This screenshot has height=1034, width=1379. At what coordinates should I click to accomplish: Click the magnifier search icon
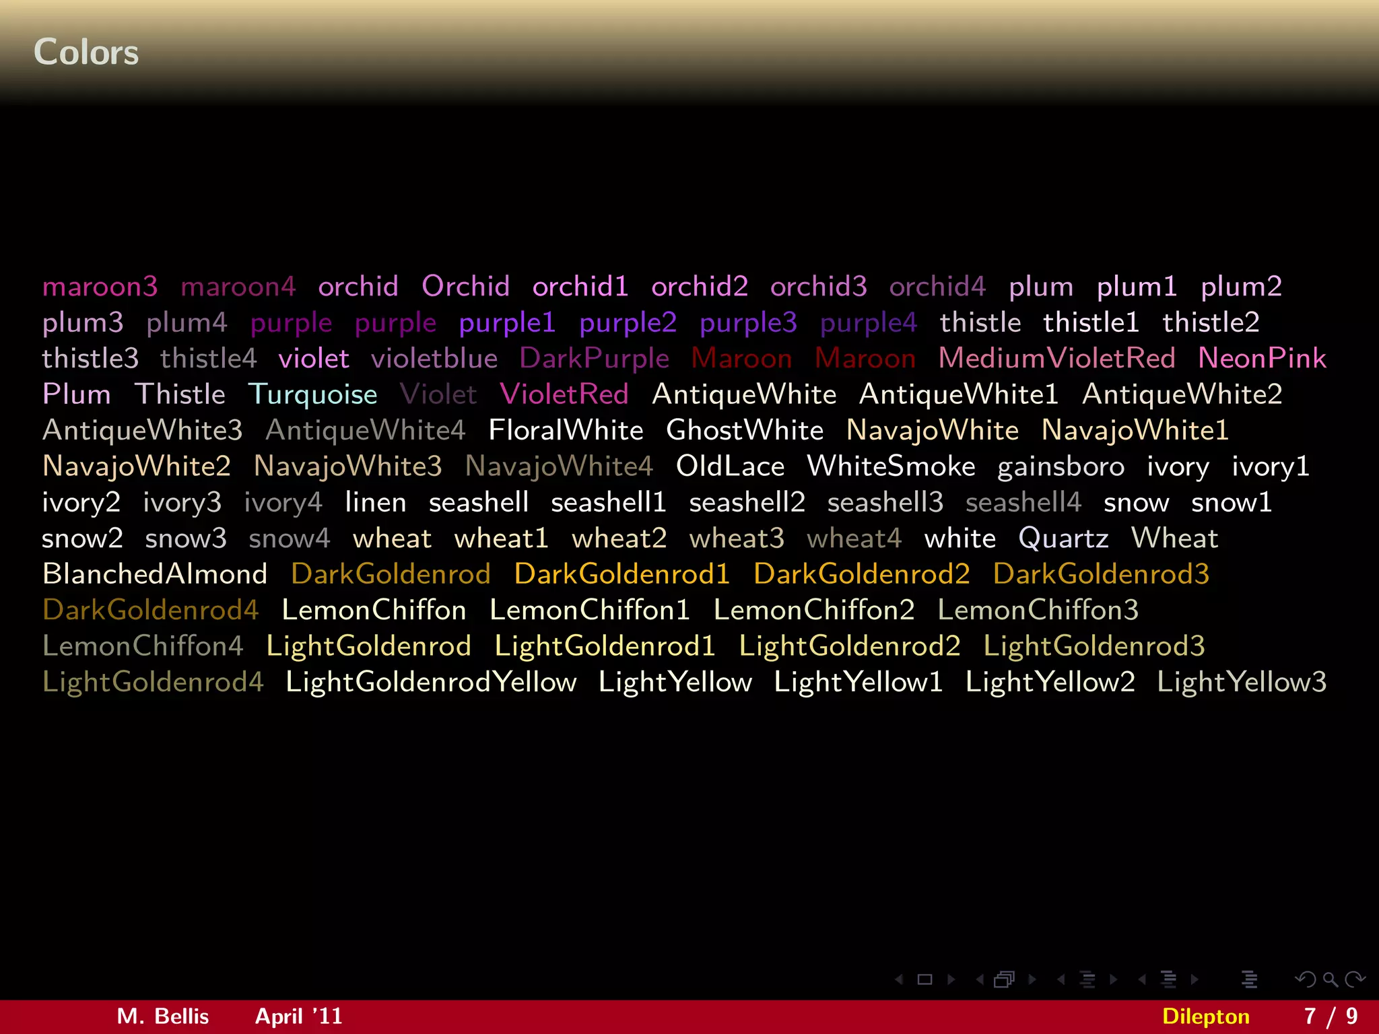[1330, 979]
